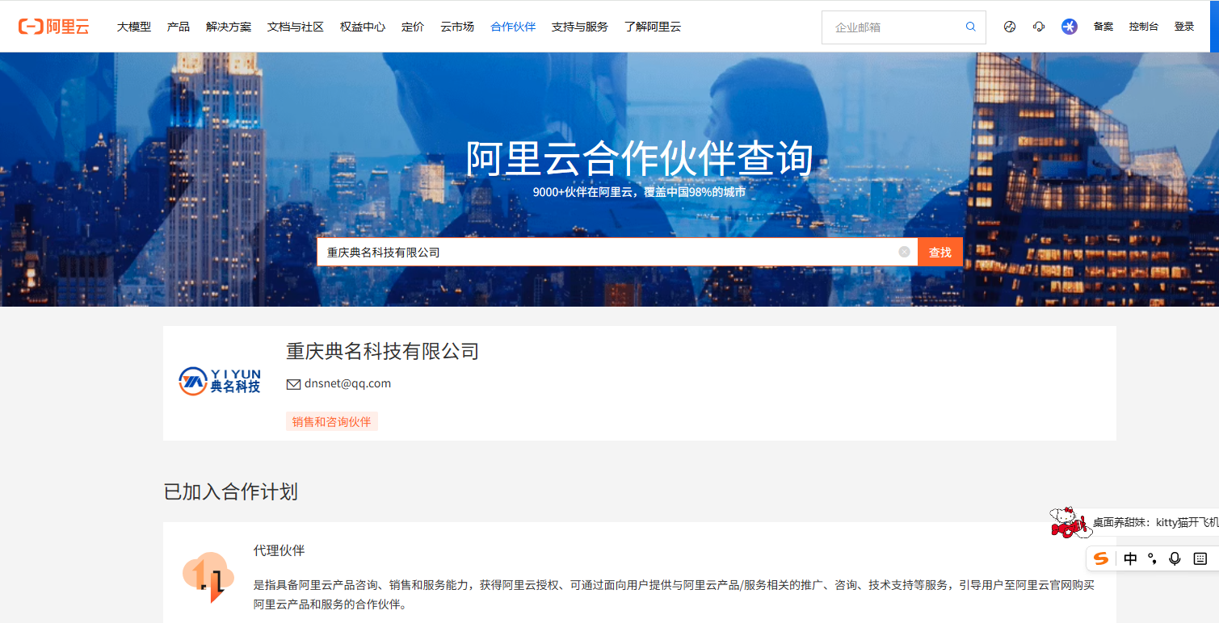Click the envelope icon beside dnsnet@qq.com
The width and height of the screenshot is (1219, 623).
[x=294, y=384]
